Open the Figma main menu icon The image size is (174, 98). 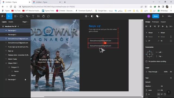(x=2, y=16)
